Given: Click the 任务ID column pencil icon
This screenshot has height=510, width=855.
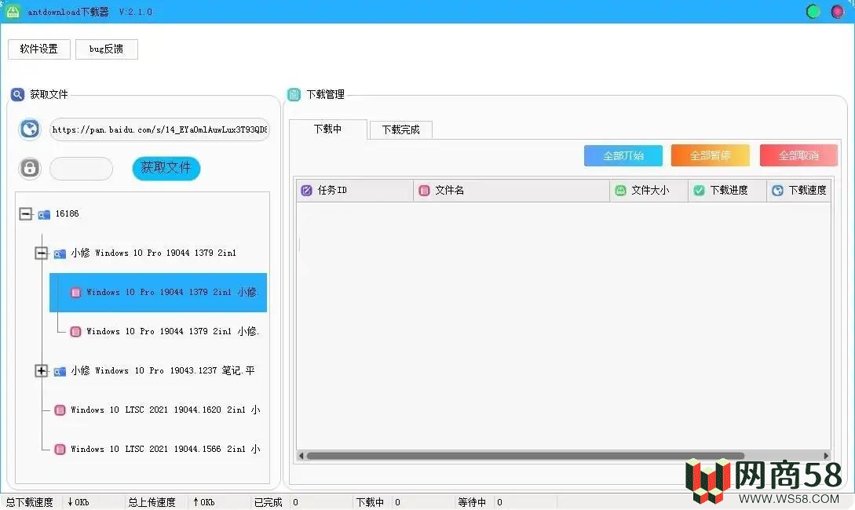Looking at the screenshot, I should [306, 190].
